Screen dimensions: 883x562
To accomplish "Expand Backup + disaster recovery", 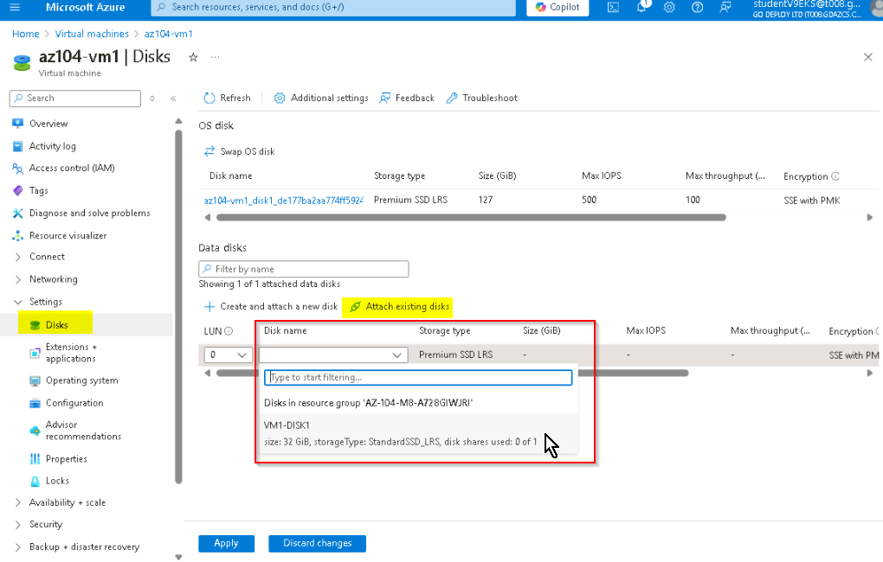I will pos(84,547).
